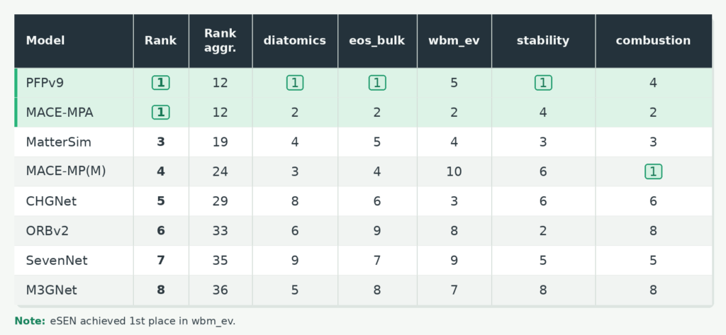Sort by the Rank column header
This screenshot has width=726, height=335.
(161, 40)
